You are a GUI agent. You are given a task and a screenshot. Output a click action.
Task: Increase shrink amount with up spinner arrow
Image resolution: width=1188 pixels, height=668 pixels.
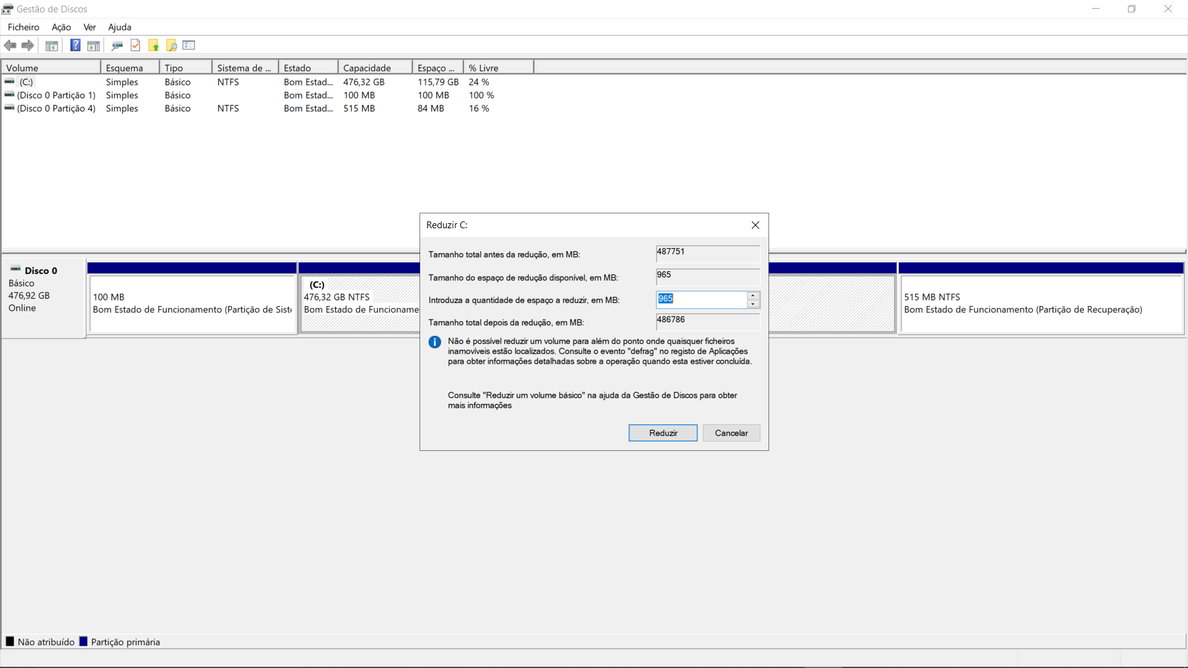pyautogui.click(x=753, y=296)
